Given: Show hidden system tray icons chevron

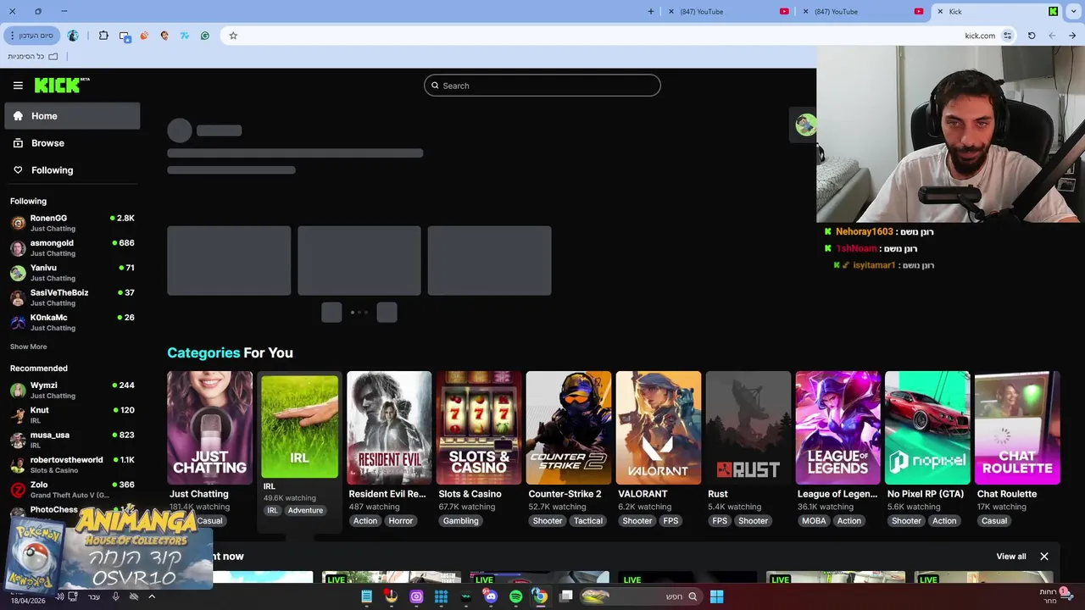Looking at the screenshot, I should click(152, 596).
